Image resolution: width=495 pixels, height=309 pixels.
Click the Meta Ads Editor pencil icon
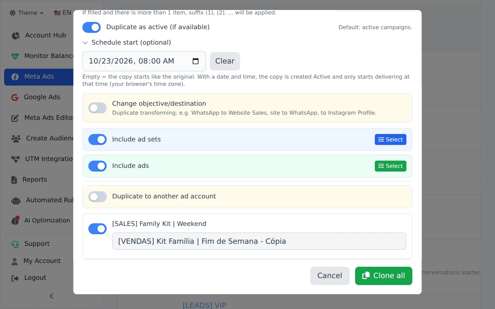point(15,118)
